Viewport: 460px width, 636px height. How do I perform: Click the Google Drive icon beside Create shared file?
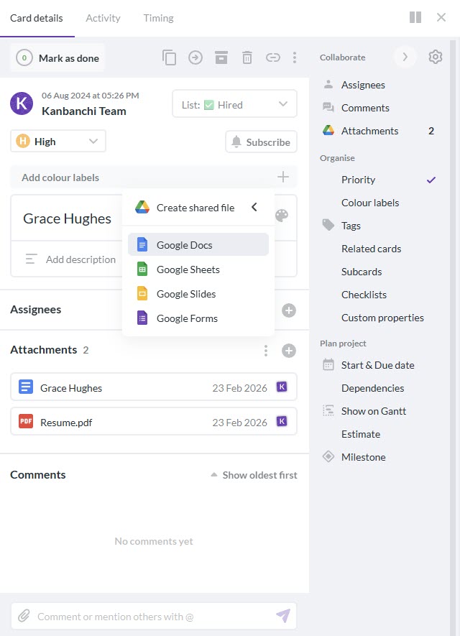coord(142,207)
